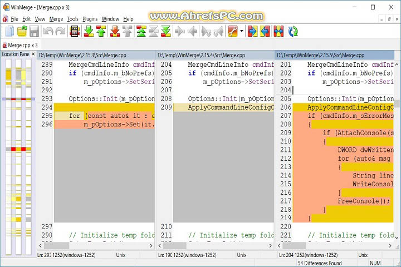Viewport: 401px width, 267px height.
Task: Copy left and advance to next
Action: (x=219, y=31)
